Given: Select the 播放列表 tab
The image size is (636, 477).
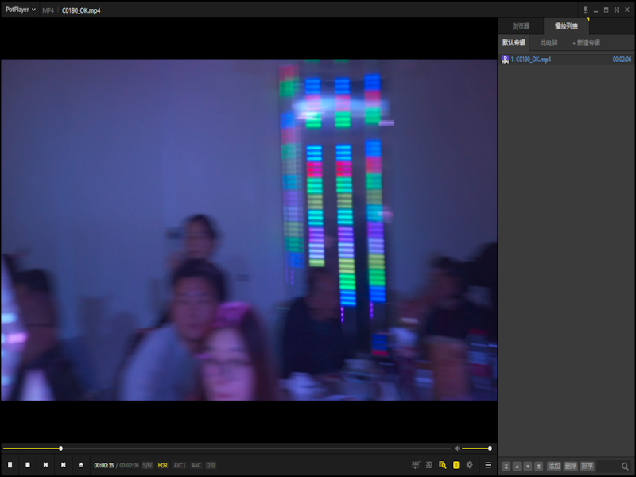Looking at the screenshot, I should point(566,26).
